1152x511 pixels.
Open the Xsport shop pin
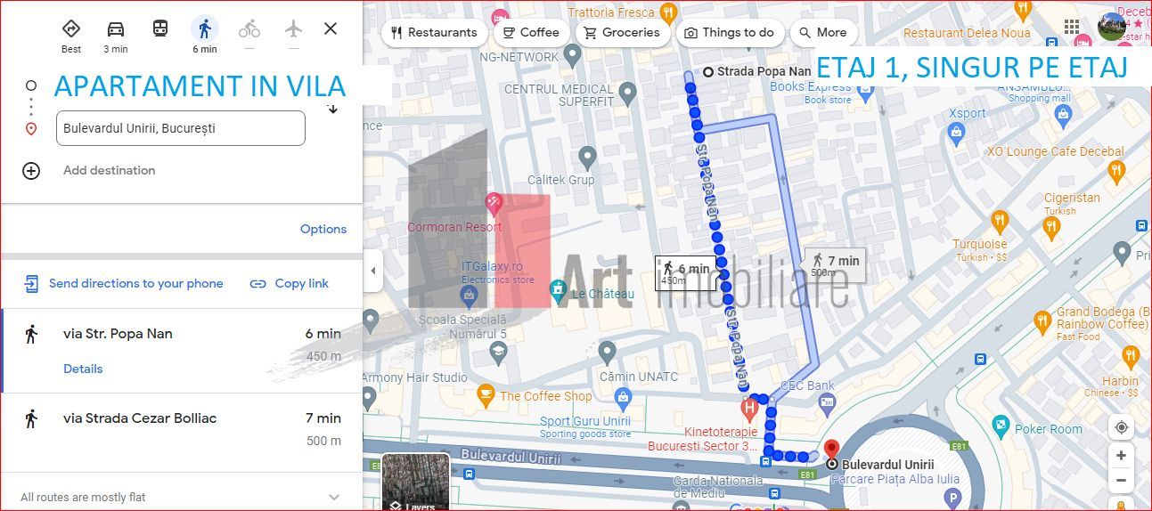pyautogui.click(x=958, y=135)
